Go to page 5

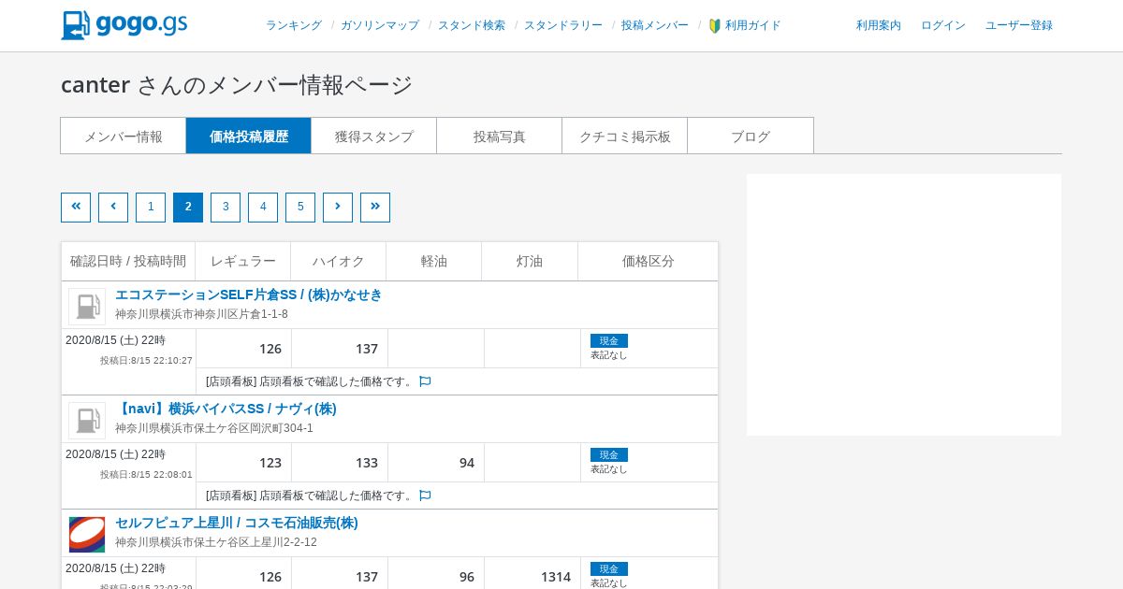[300, 208]
